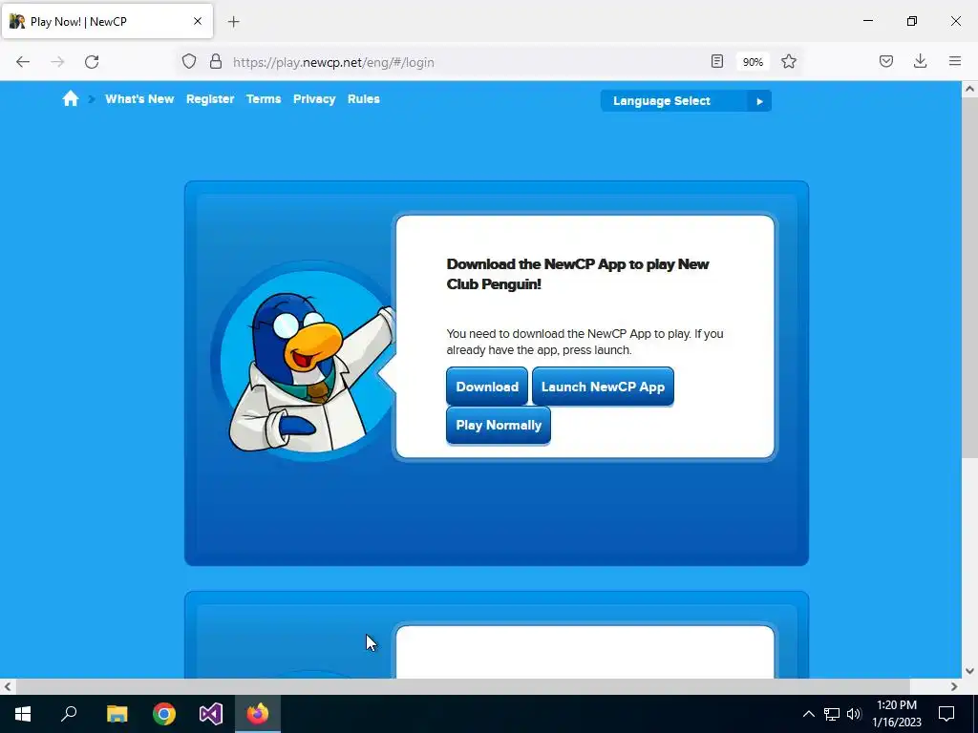Show hidden system tray icons

(808, 714)
